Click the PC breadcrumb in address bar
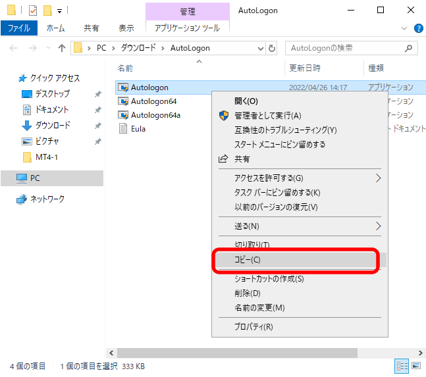The height and width of the screenshot is (377, 426). 101,48
